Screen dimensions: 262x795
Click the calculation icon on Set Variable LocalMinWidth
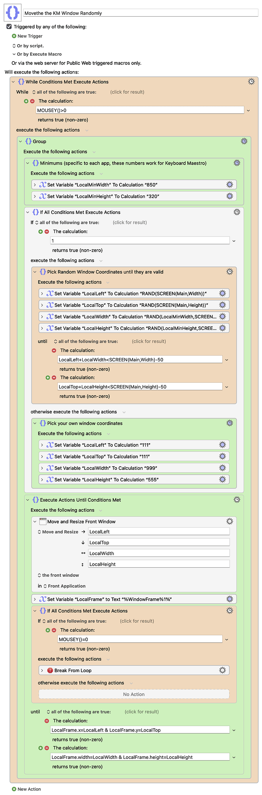pyautogui.click(x=42, y=184)
